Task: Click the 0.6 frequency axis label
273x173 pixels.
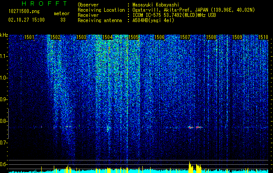Action: (x=3, y=164)
